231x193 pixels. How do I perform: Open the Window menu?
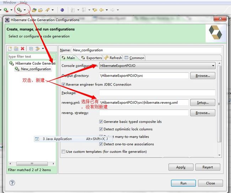[x=10, y=2]
